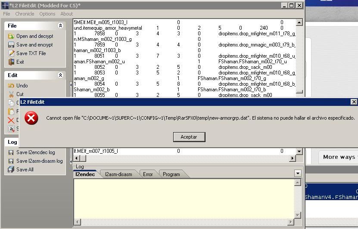The height and width of the screenshot is (229, 358).
Task: Open the Chronicle menu
Action: point(25,14)
